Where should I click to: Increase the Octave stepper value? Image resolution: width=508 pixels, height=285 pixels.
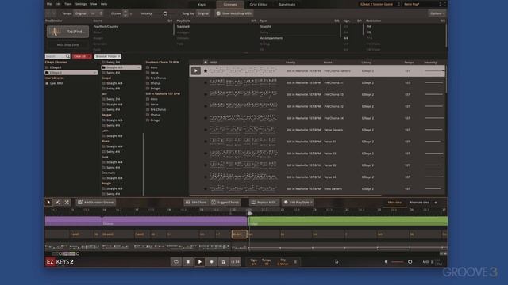[x=125, y=12]
